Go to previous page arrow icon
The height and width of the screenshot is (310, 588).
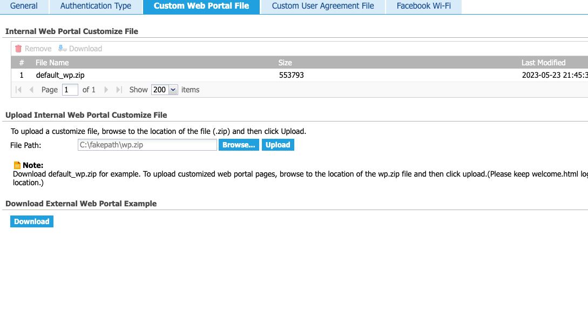[31, 90]
